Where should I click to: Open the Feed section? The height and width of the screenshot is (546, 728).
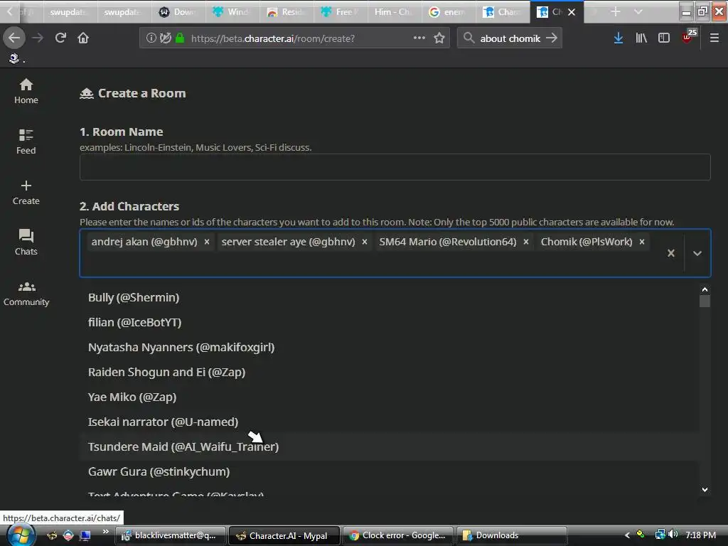click(x=26, y=141)
